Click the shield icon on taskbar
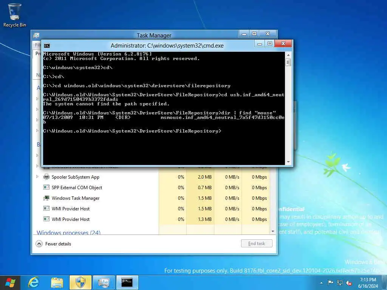387x290 pixels. pyautogui.click(x=80, y=282)
